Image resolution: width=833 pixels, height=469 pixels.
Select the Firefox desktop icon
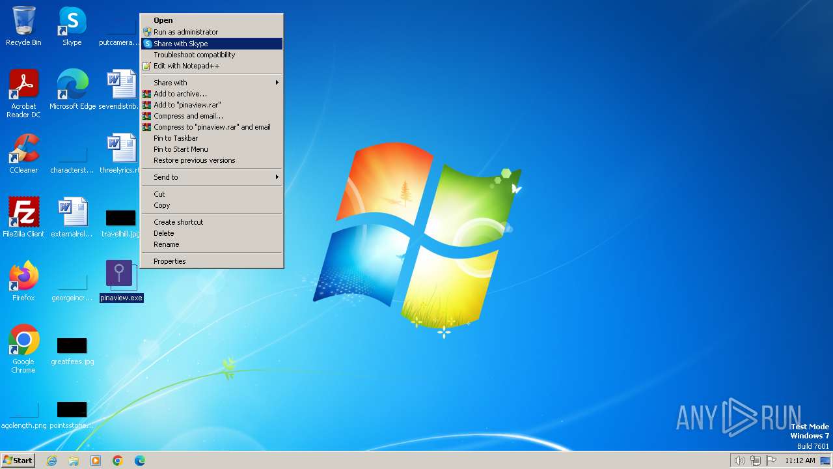(x=23, y=281)
